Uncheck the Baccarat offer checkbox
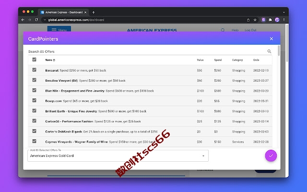This screenshot has width=307, height=192. pyautogui.click(x=34, y=70)
